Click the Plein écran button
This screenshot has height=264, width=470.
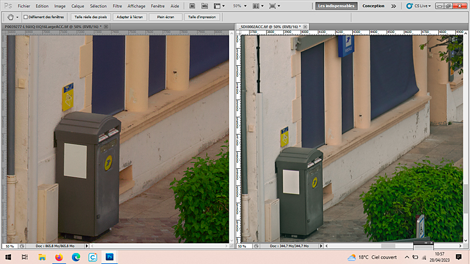165,17
